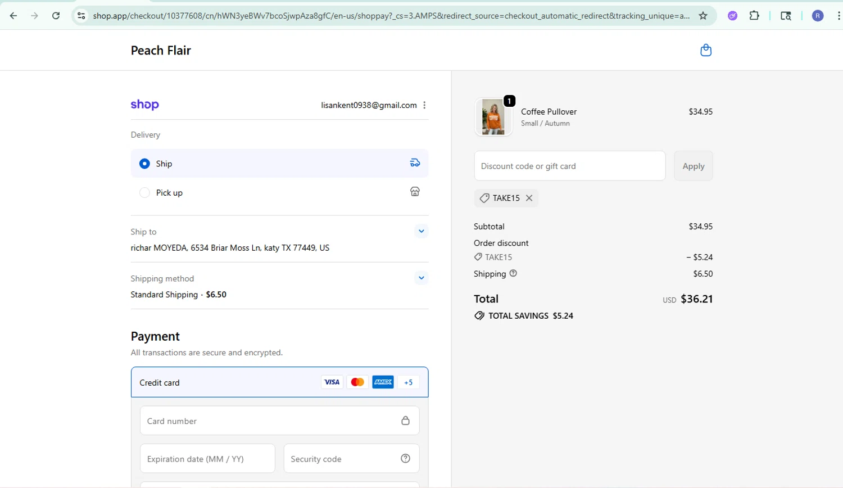The image size is (843, 488).
Task: Click the Security code help icon
Action: click(405, 458)
